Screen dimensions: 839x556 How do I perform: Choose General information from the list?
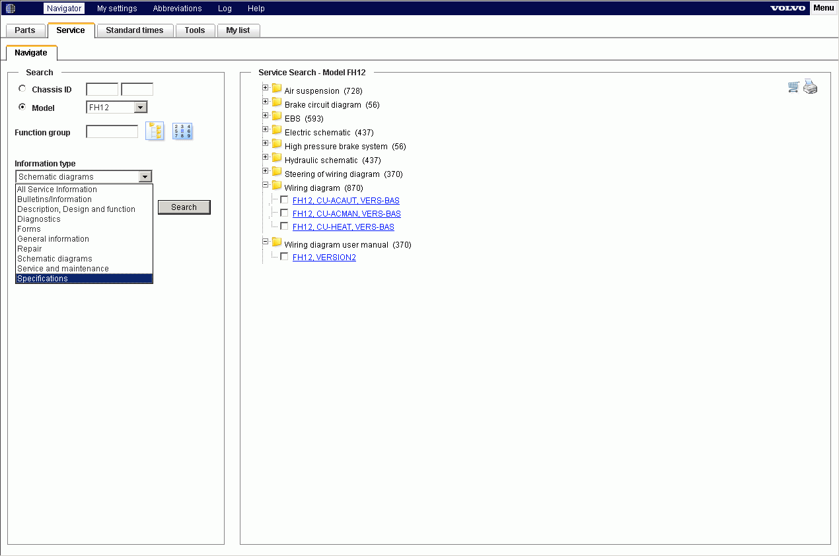(x=84, y=239)
